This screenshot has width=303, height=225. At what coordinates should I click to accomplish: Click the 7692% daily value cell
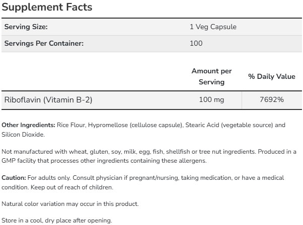(272, 99)
